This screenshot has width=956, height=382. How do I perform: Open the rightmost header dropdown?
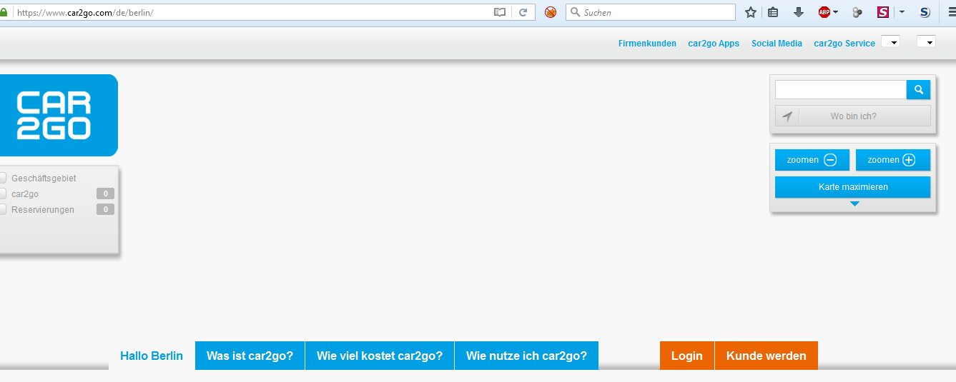(x=926, y=41)
